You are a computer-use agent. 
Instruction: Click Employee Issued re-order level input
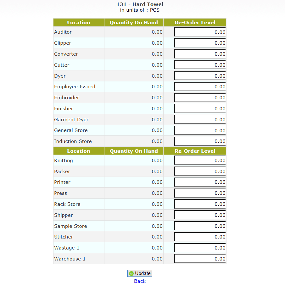coord(200,87)
